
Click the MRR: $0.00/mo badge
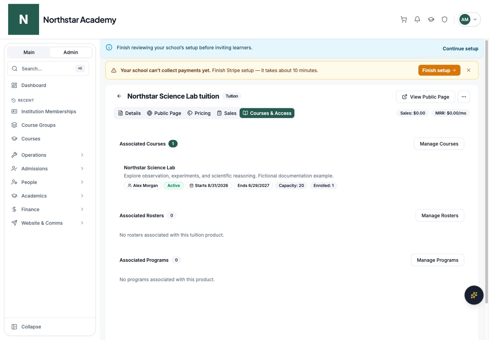[x=451, y=113]
